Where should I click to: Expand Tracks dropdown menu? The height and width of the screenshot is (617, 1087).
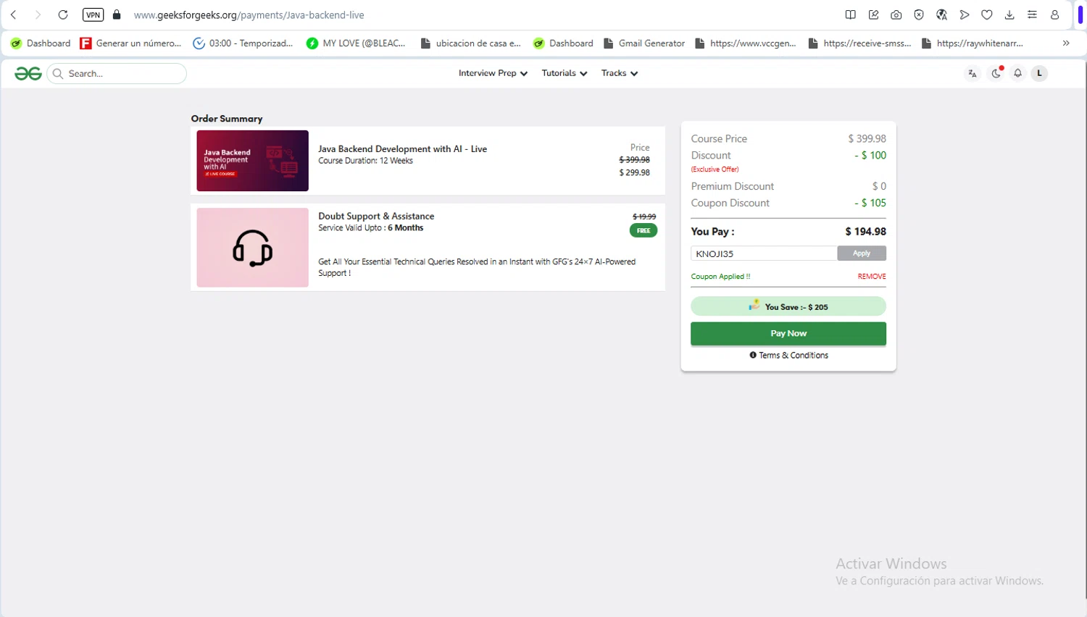[x=619, y=73]
